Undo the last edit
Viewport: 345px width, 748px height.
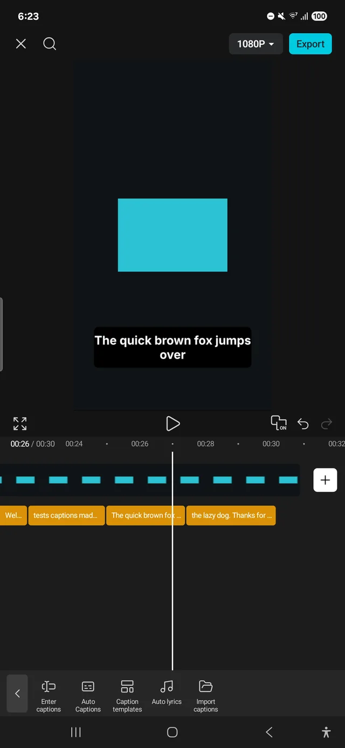coord(303,424)
